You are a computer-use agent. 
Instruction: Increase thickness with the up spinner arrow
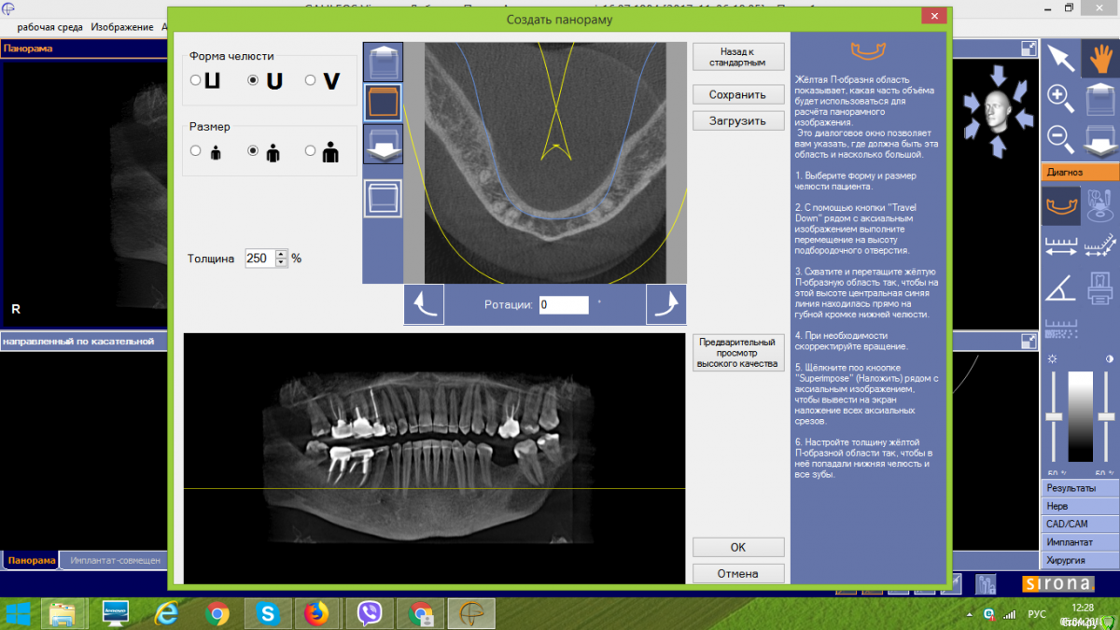[x=282, y=254]
